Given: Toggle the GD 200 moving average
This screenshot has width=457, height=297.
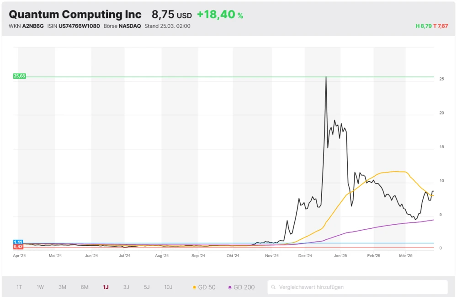Looking at the screenshot, I should pos(241,287).
